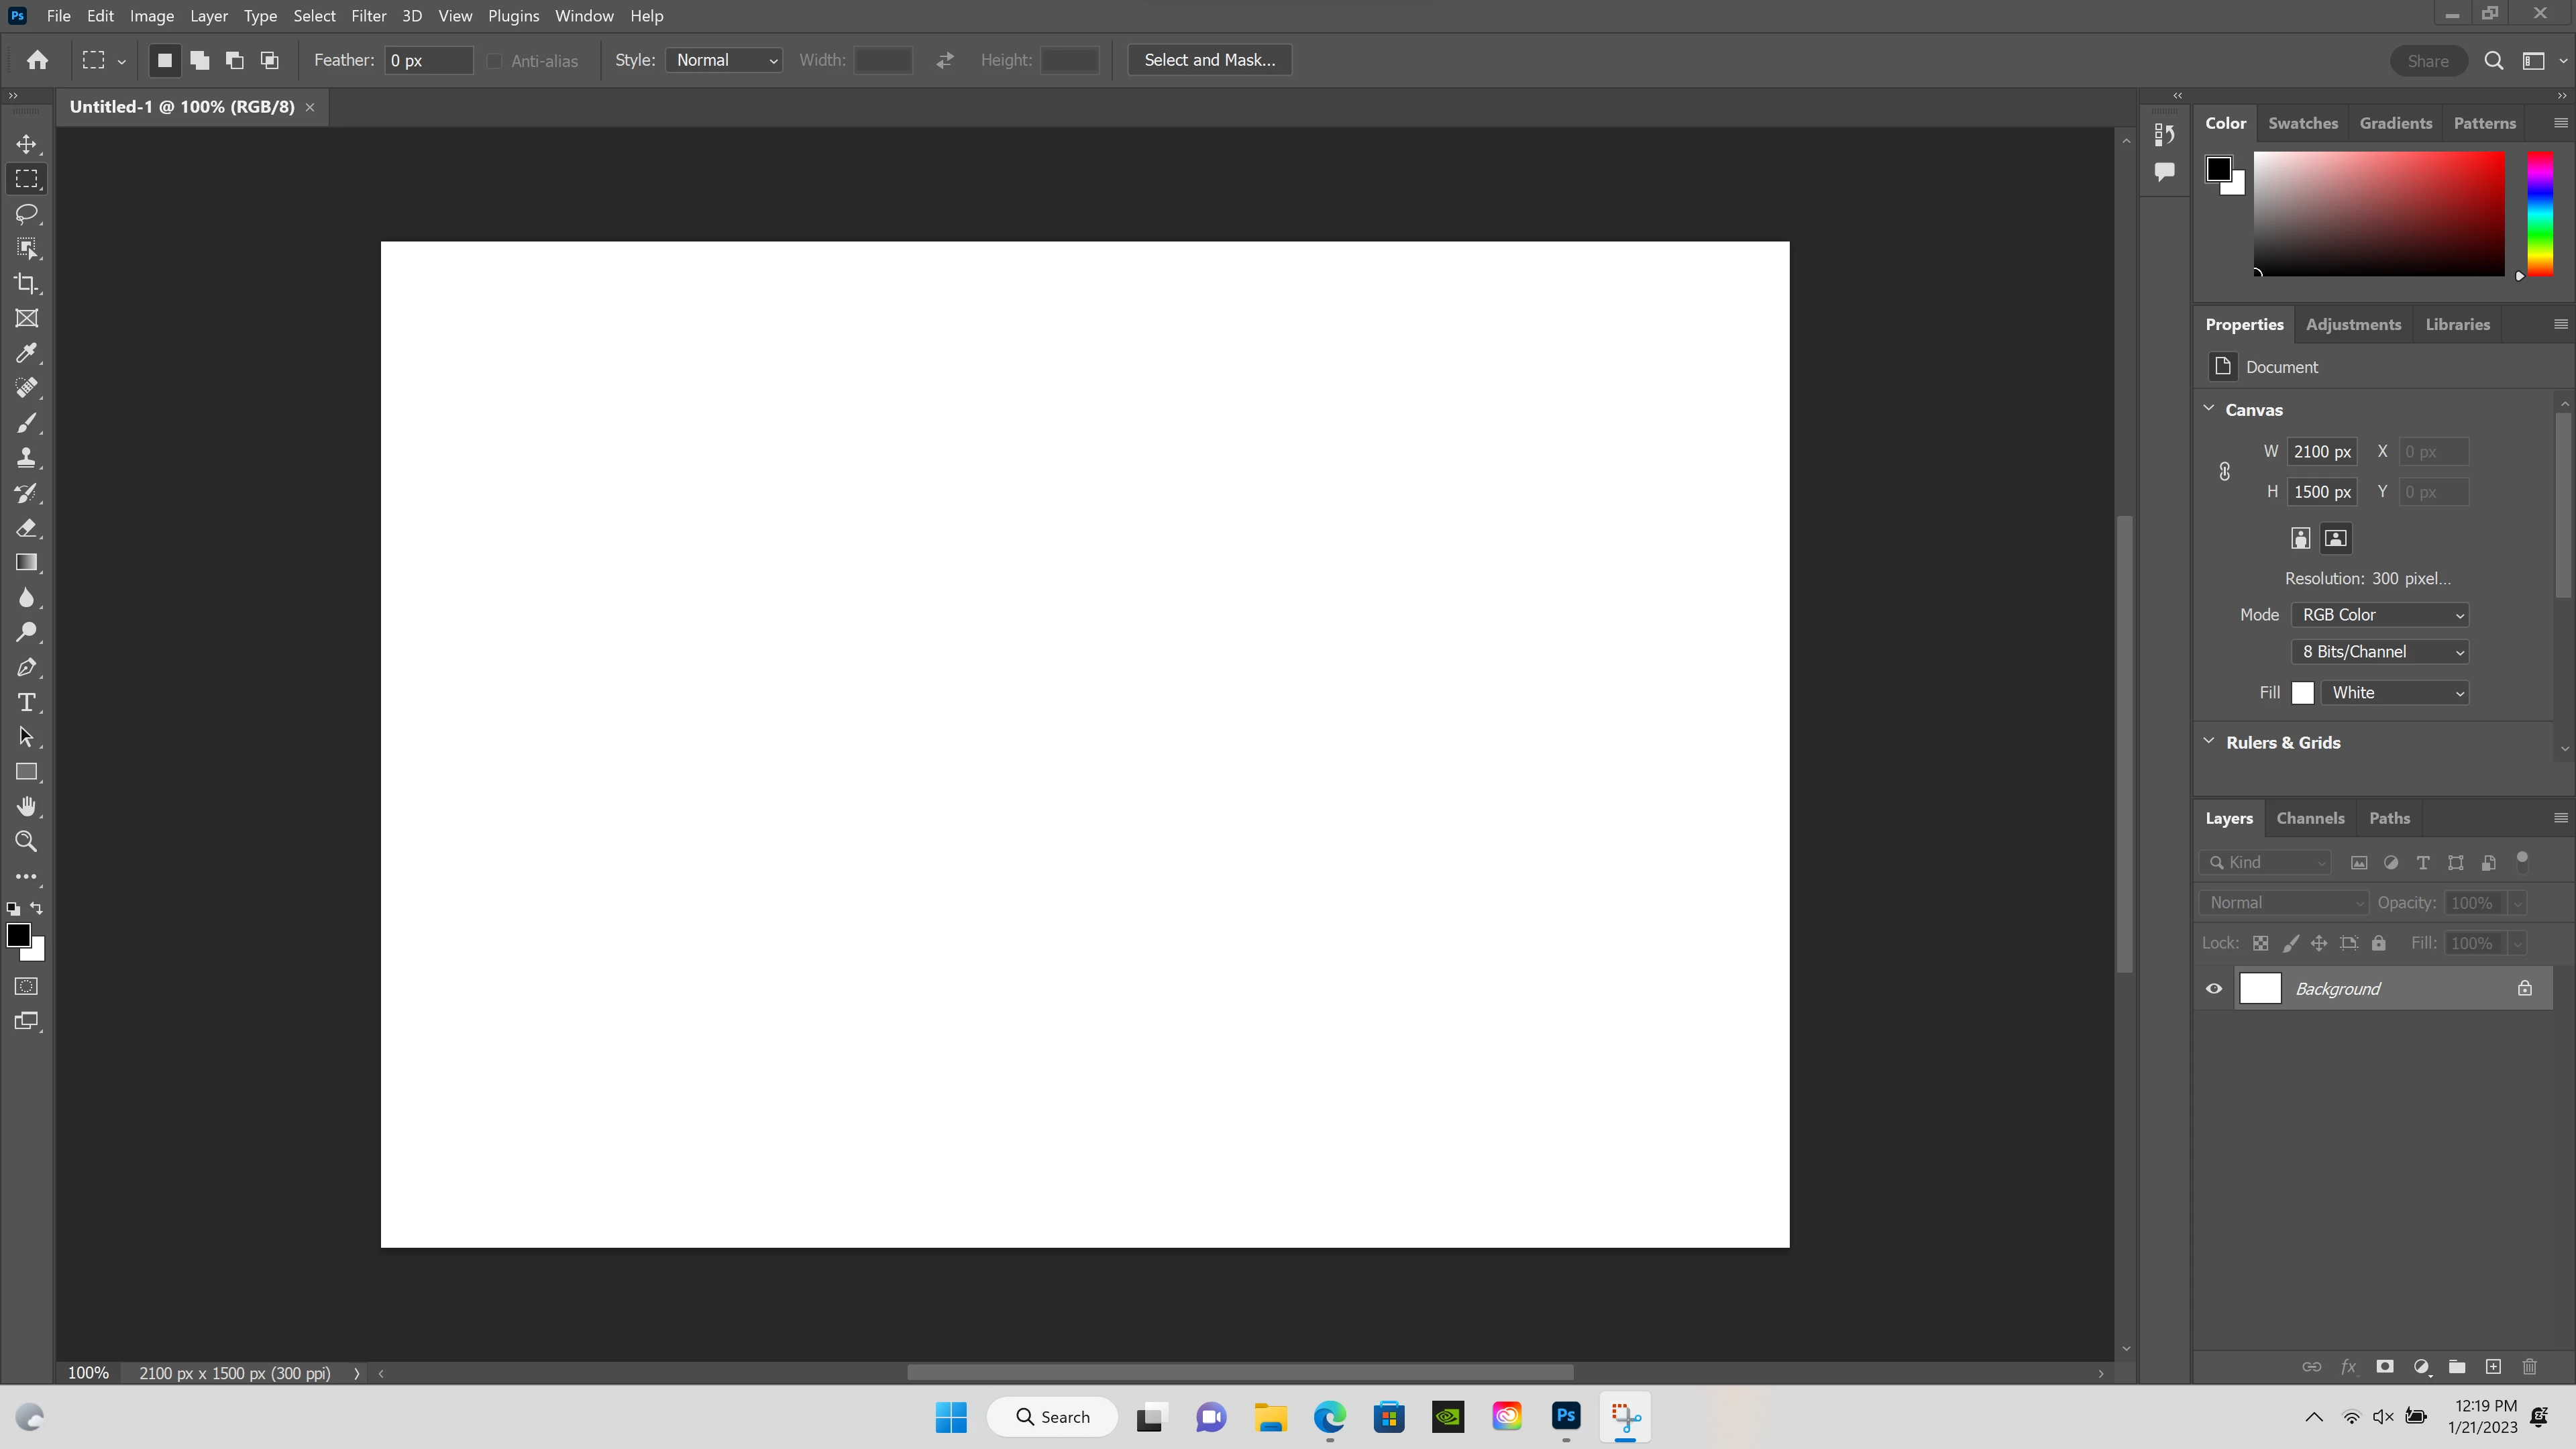Viewport: 2576px width, 1449px height.
Task: Switch to the Channels tab
Action: coord(2310,818)
